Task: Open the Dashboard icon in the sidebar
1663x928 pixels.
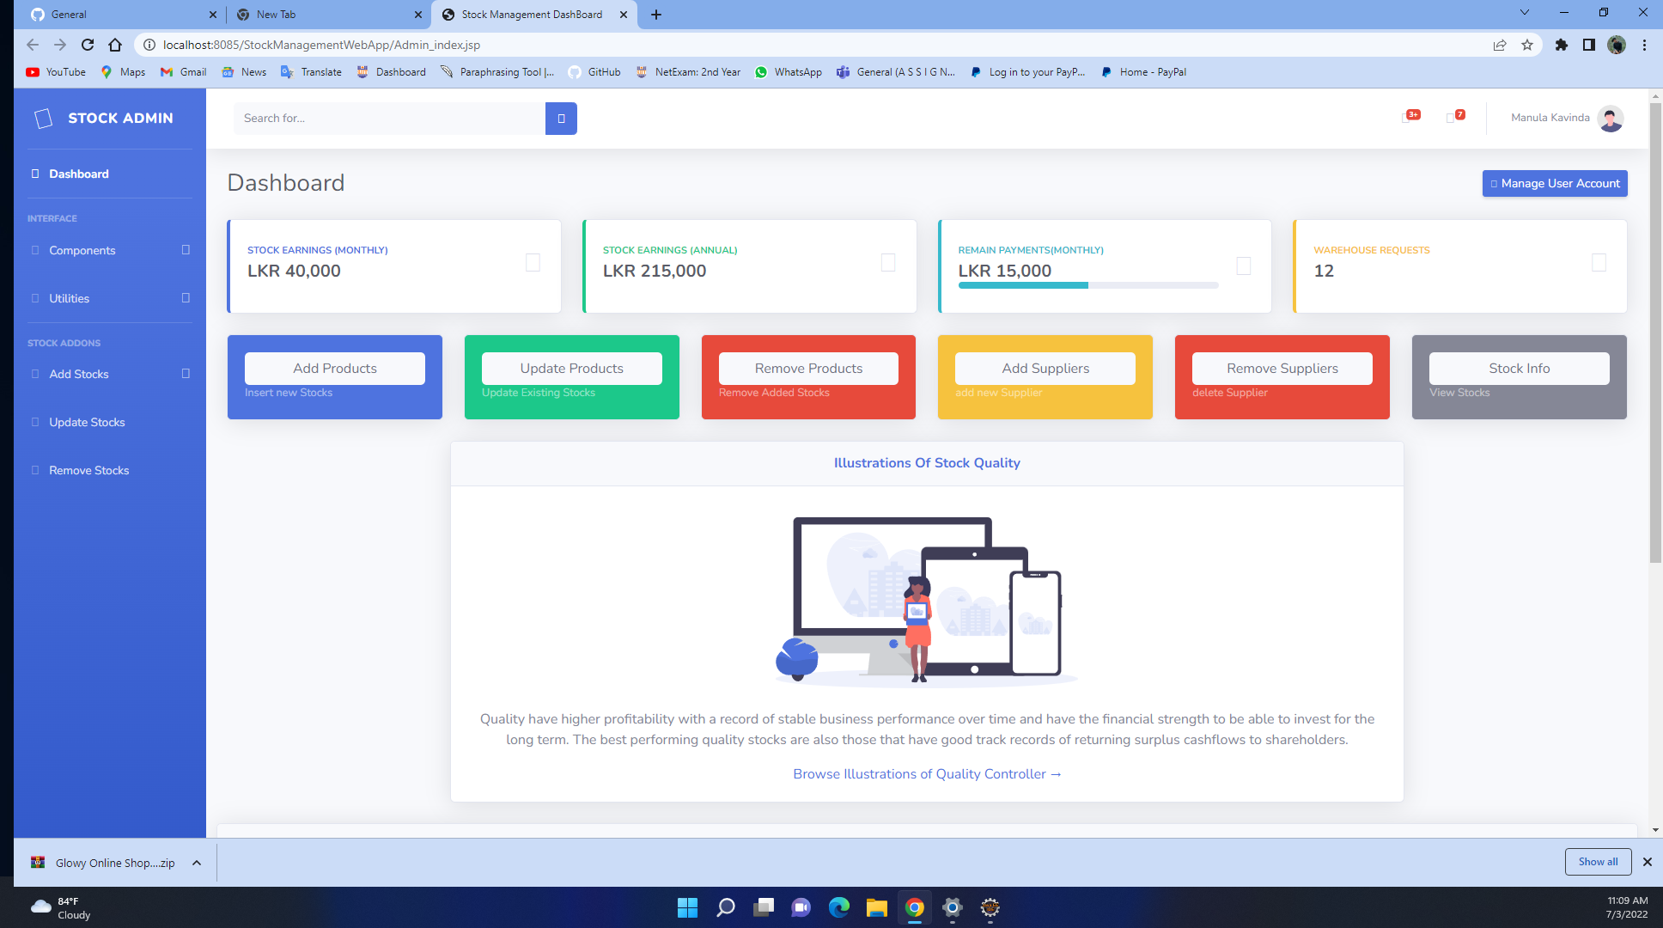Action: coord(34,174)
